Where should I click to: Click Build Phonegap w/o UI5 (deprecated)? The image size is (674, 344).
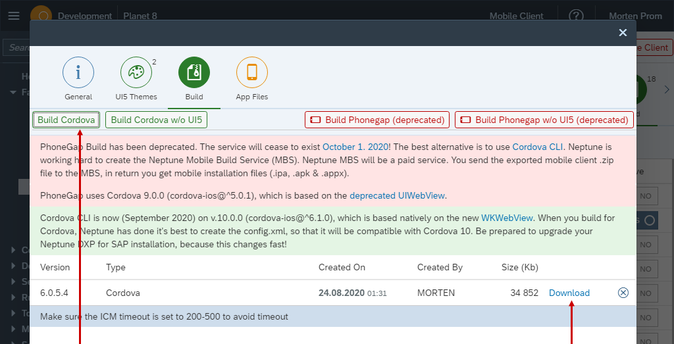(x=544, y=120)
